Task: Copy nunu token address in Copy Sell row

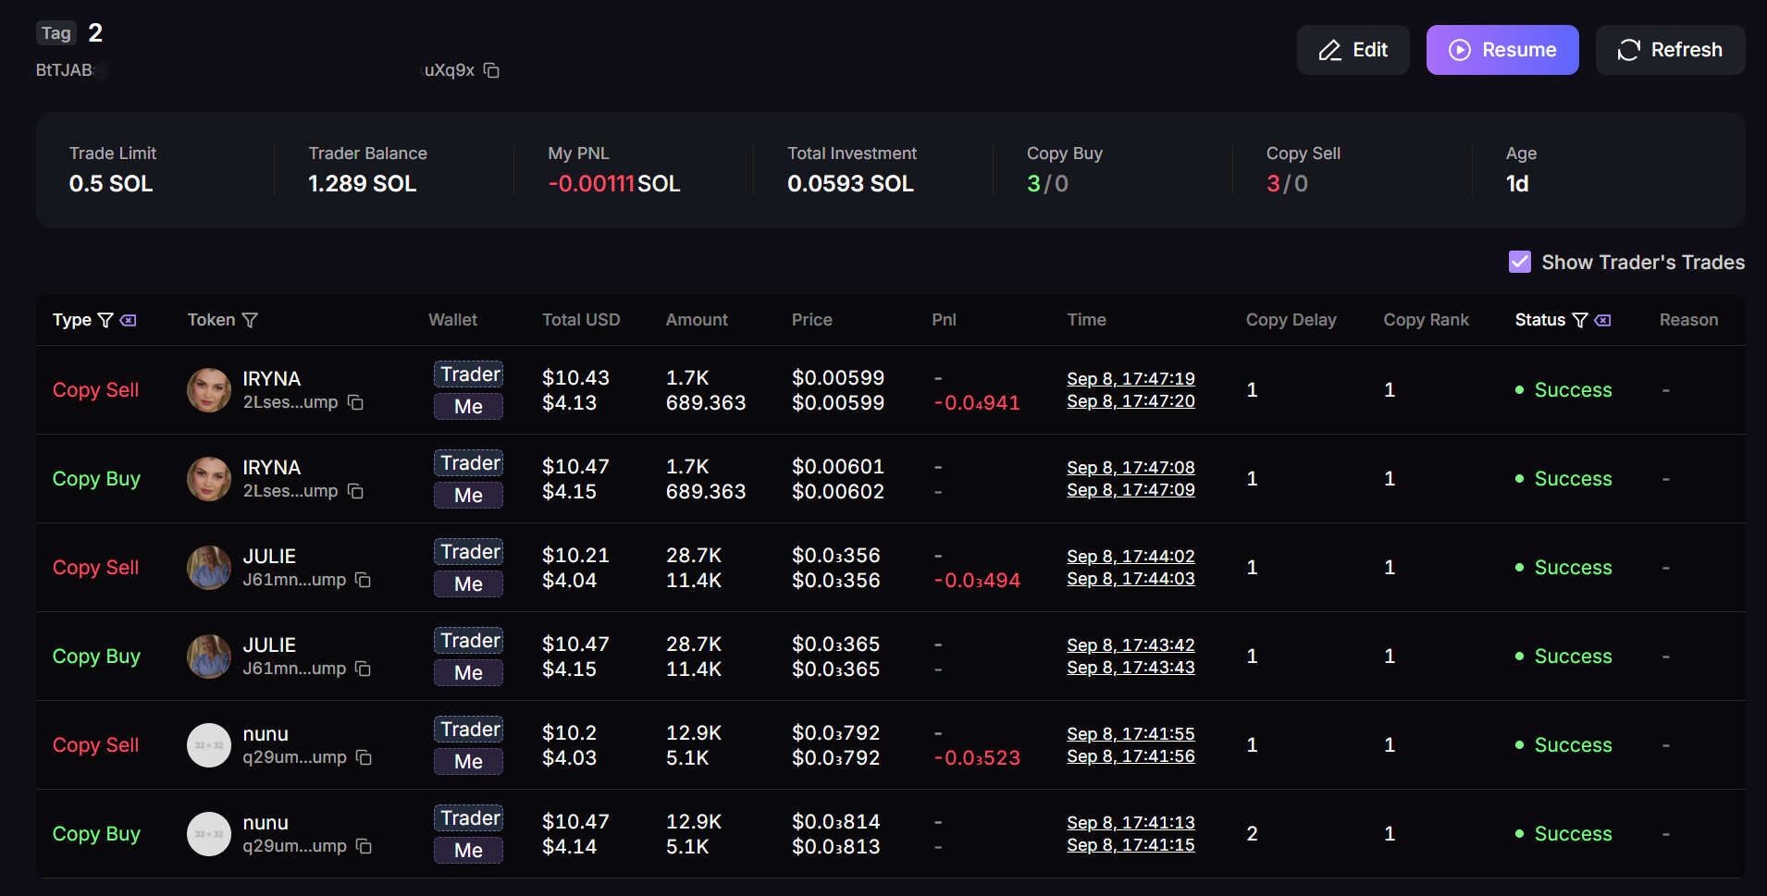Action: (x=364, y=757)
